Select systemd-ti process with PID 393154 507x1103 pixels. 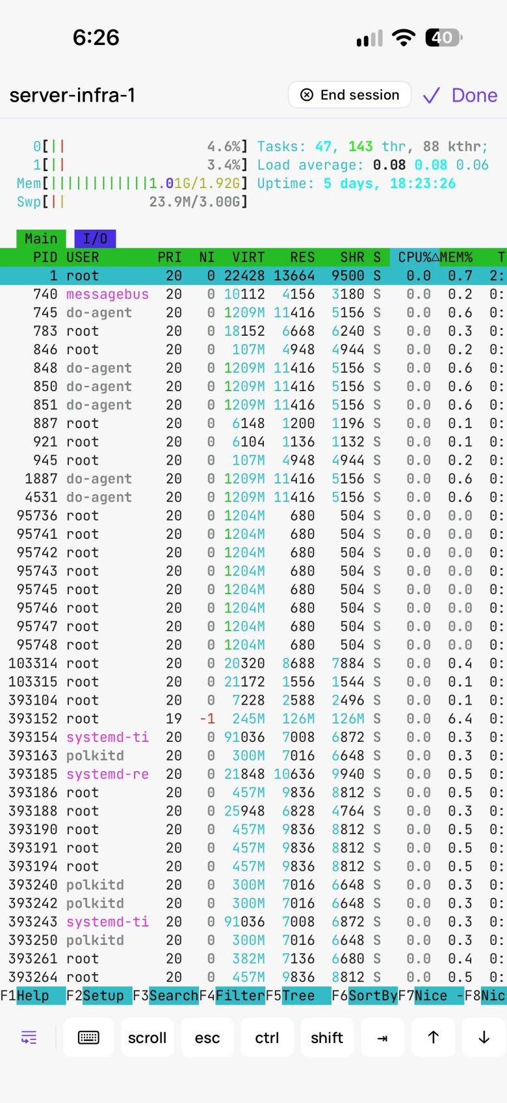click(253, 737)
